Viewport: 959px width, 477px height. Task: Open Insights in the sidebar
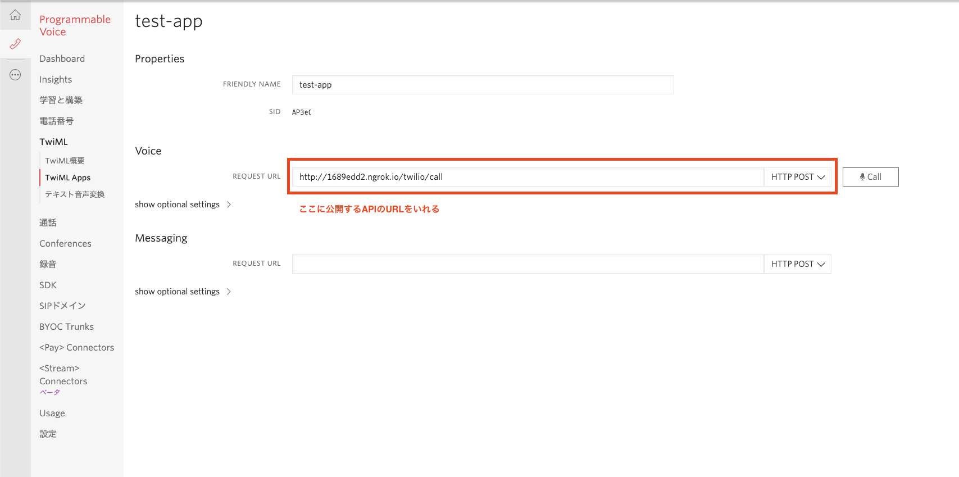coord(56,79)
